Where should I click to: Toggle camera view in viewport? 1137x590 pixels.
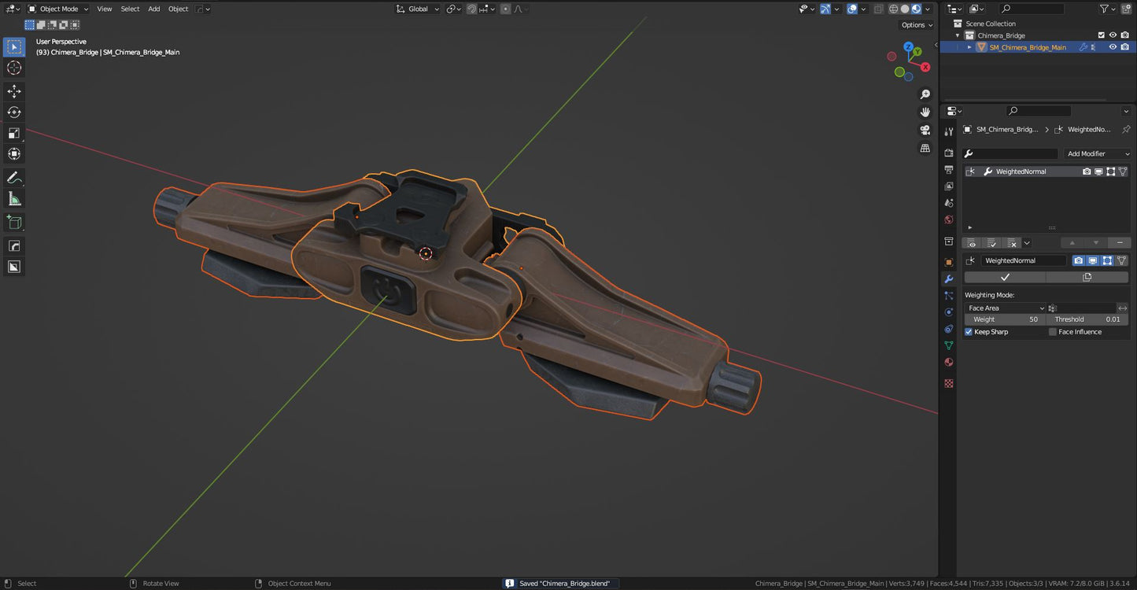pos(925,130)
